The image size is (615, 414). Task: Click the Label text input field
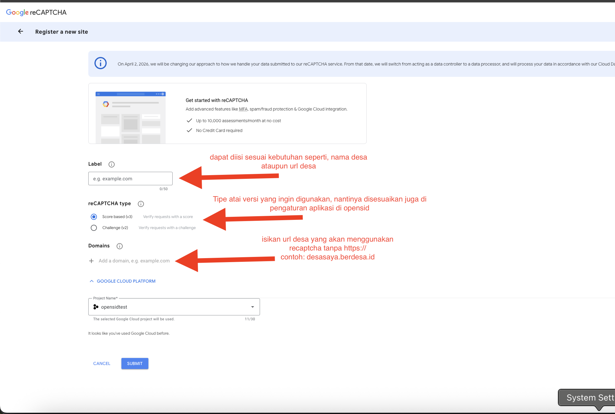(x=130, y=179)
